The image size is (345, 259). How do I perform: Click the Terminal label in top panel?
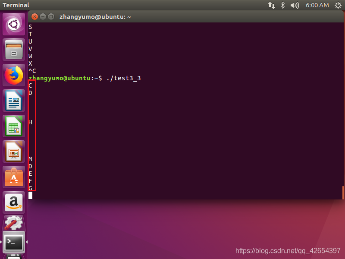click(x=16, y=5)
